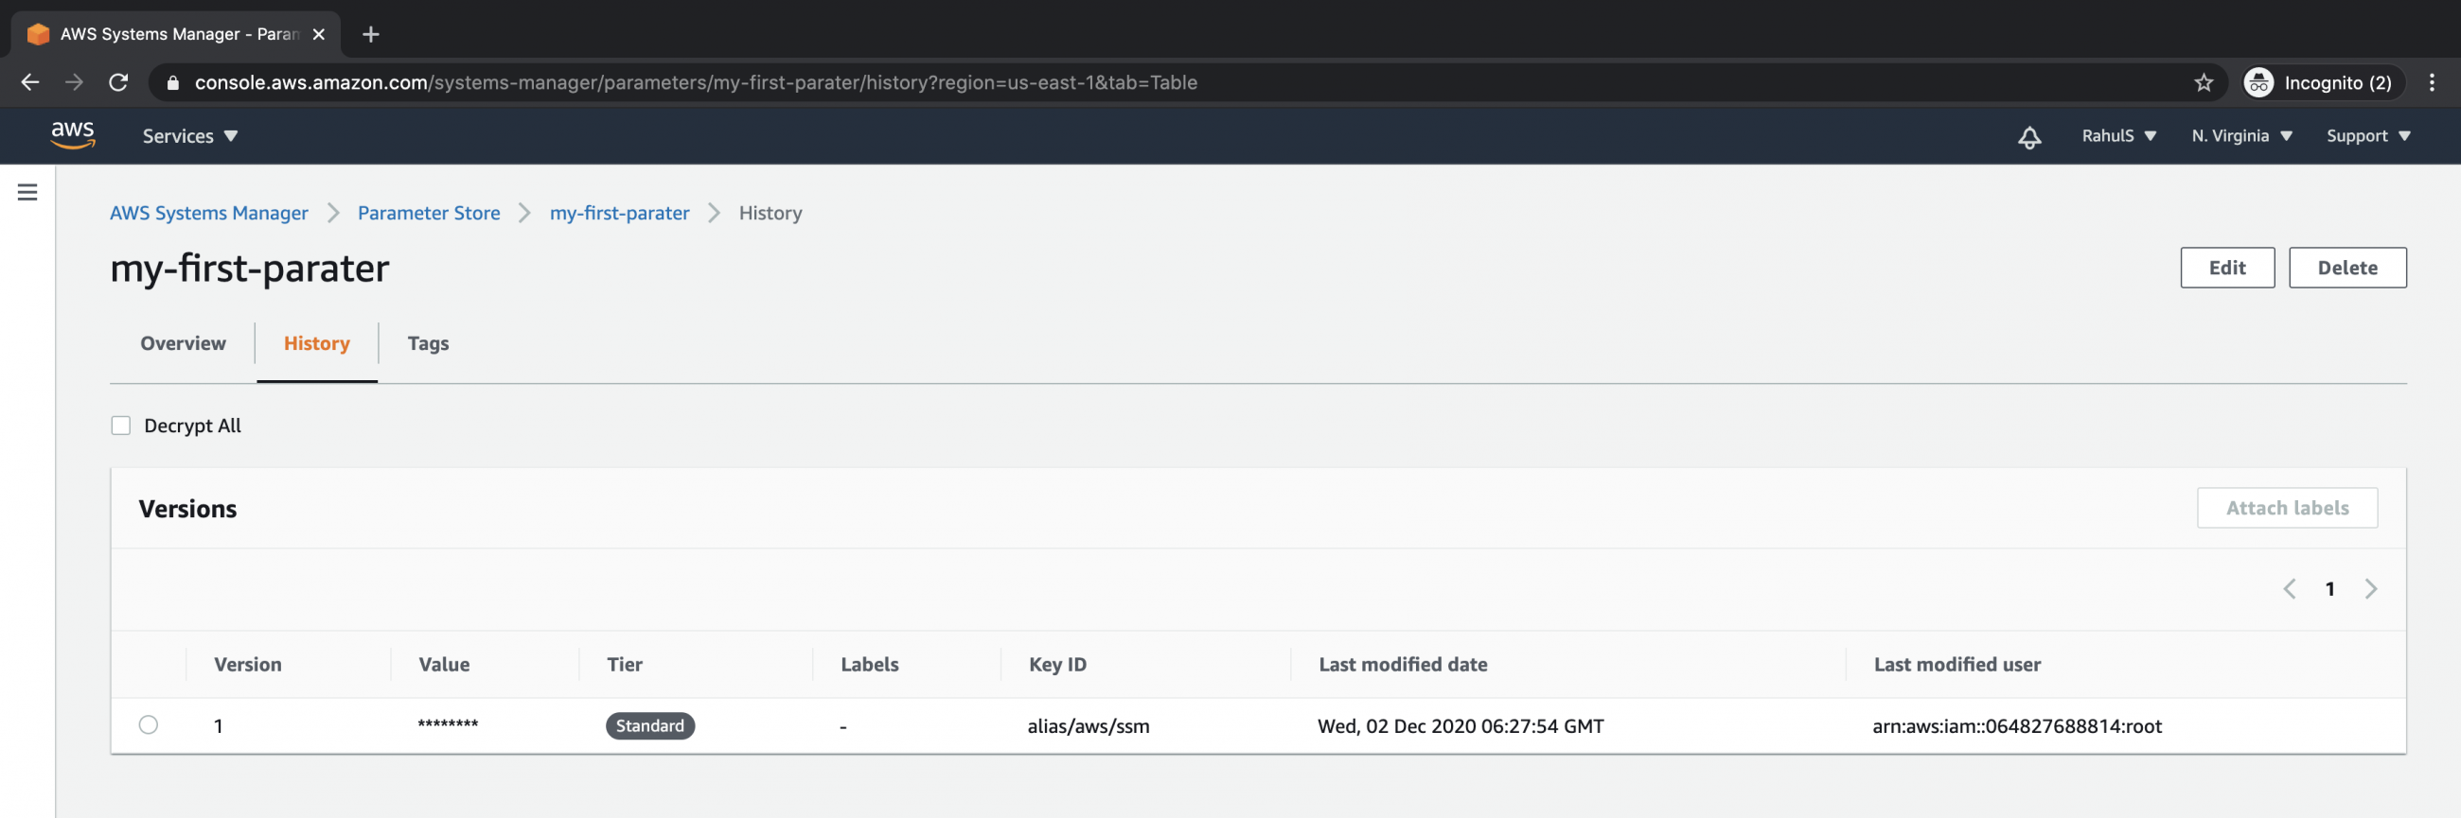Open the hamburger navigation menu
The image size is (2461, 818).
point(27,192)
